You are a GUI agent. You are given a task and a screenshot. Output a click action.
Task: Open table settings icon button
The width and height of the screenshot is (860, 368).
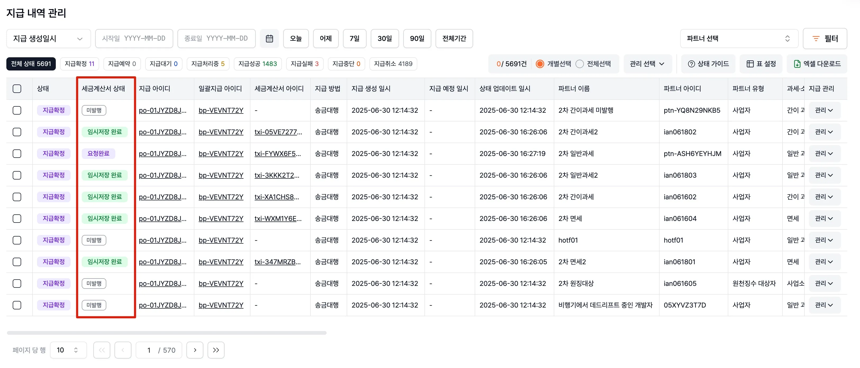click(750, 64)
